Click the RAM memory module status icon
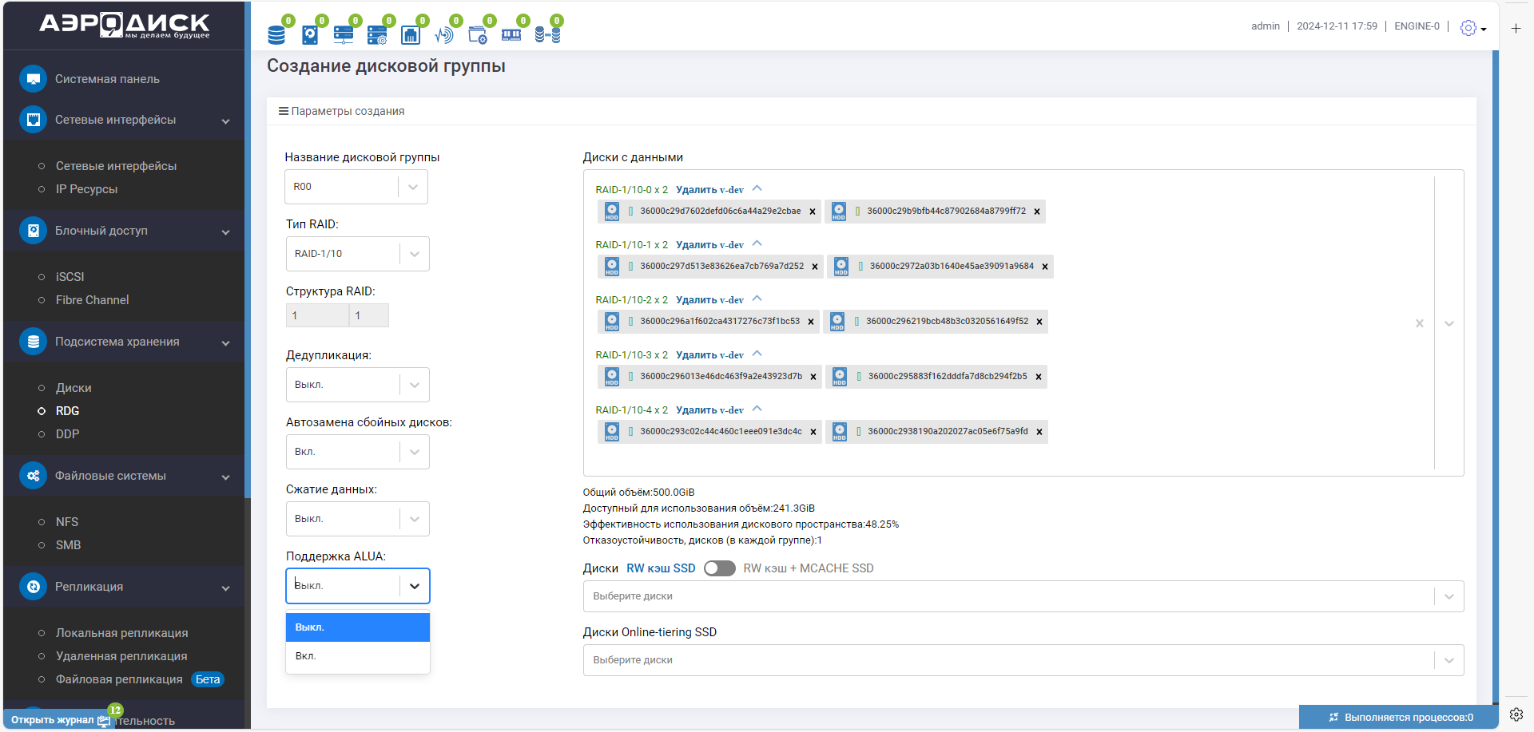 (511, 34)
